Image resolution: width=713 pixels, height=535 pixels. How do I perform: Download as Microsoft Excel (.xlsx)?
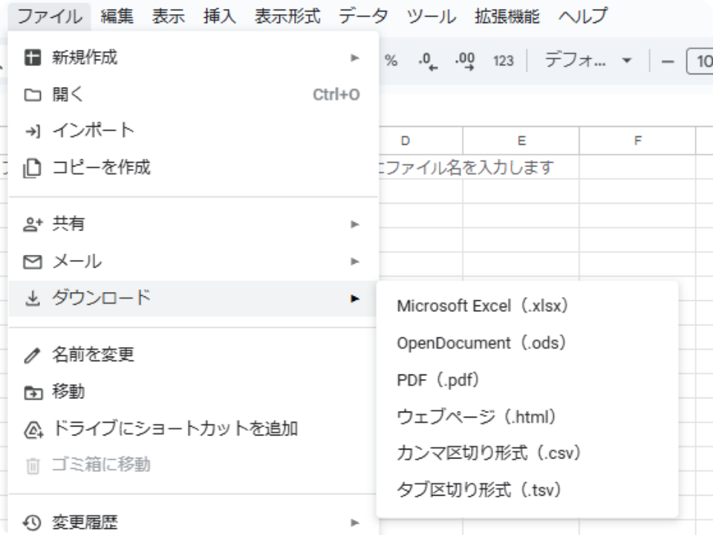(x=483, y=306)
